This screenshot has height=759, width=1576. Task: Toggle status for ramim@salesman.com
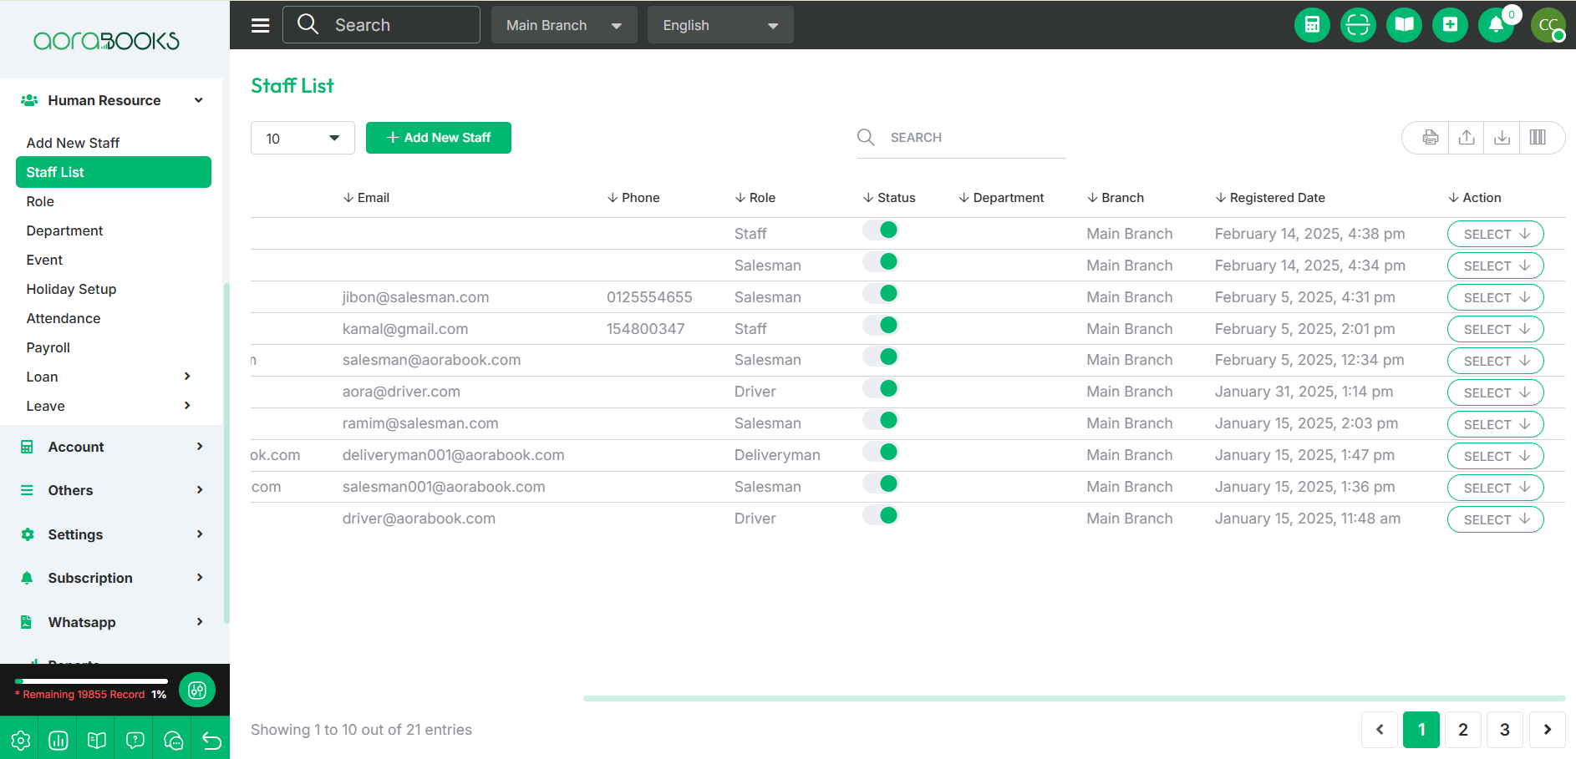(x=881, y=421)
